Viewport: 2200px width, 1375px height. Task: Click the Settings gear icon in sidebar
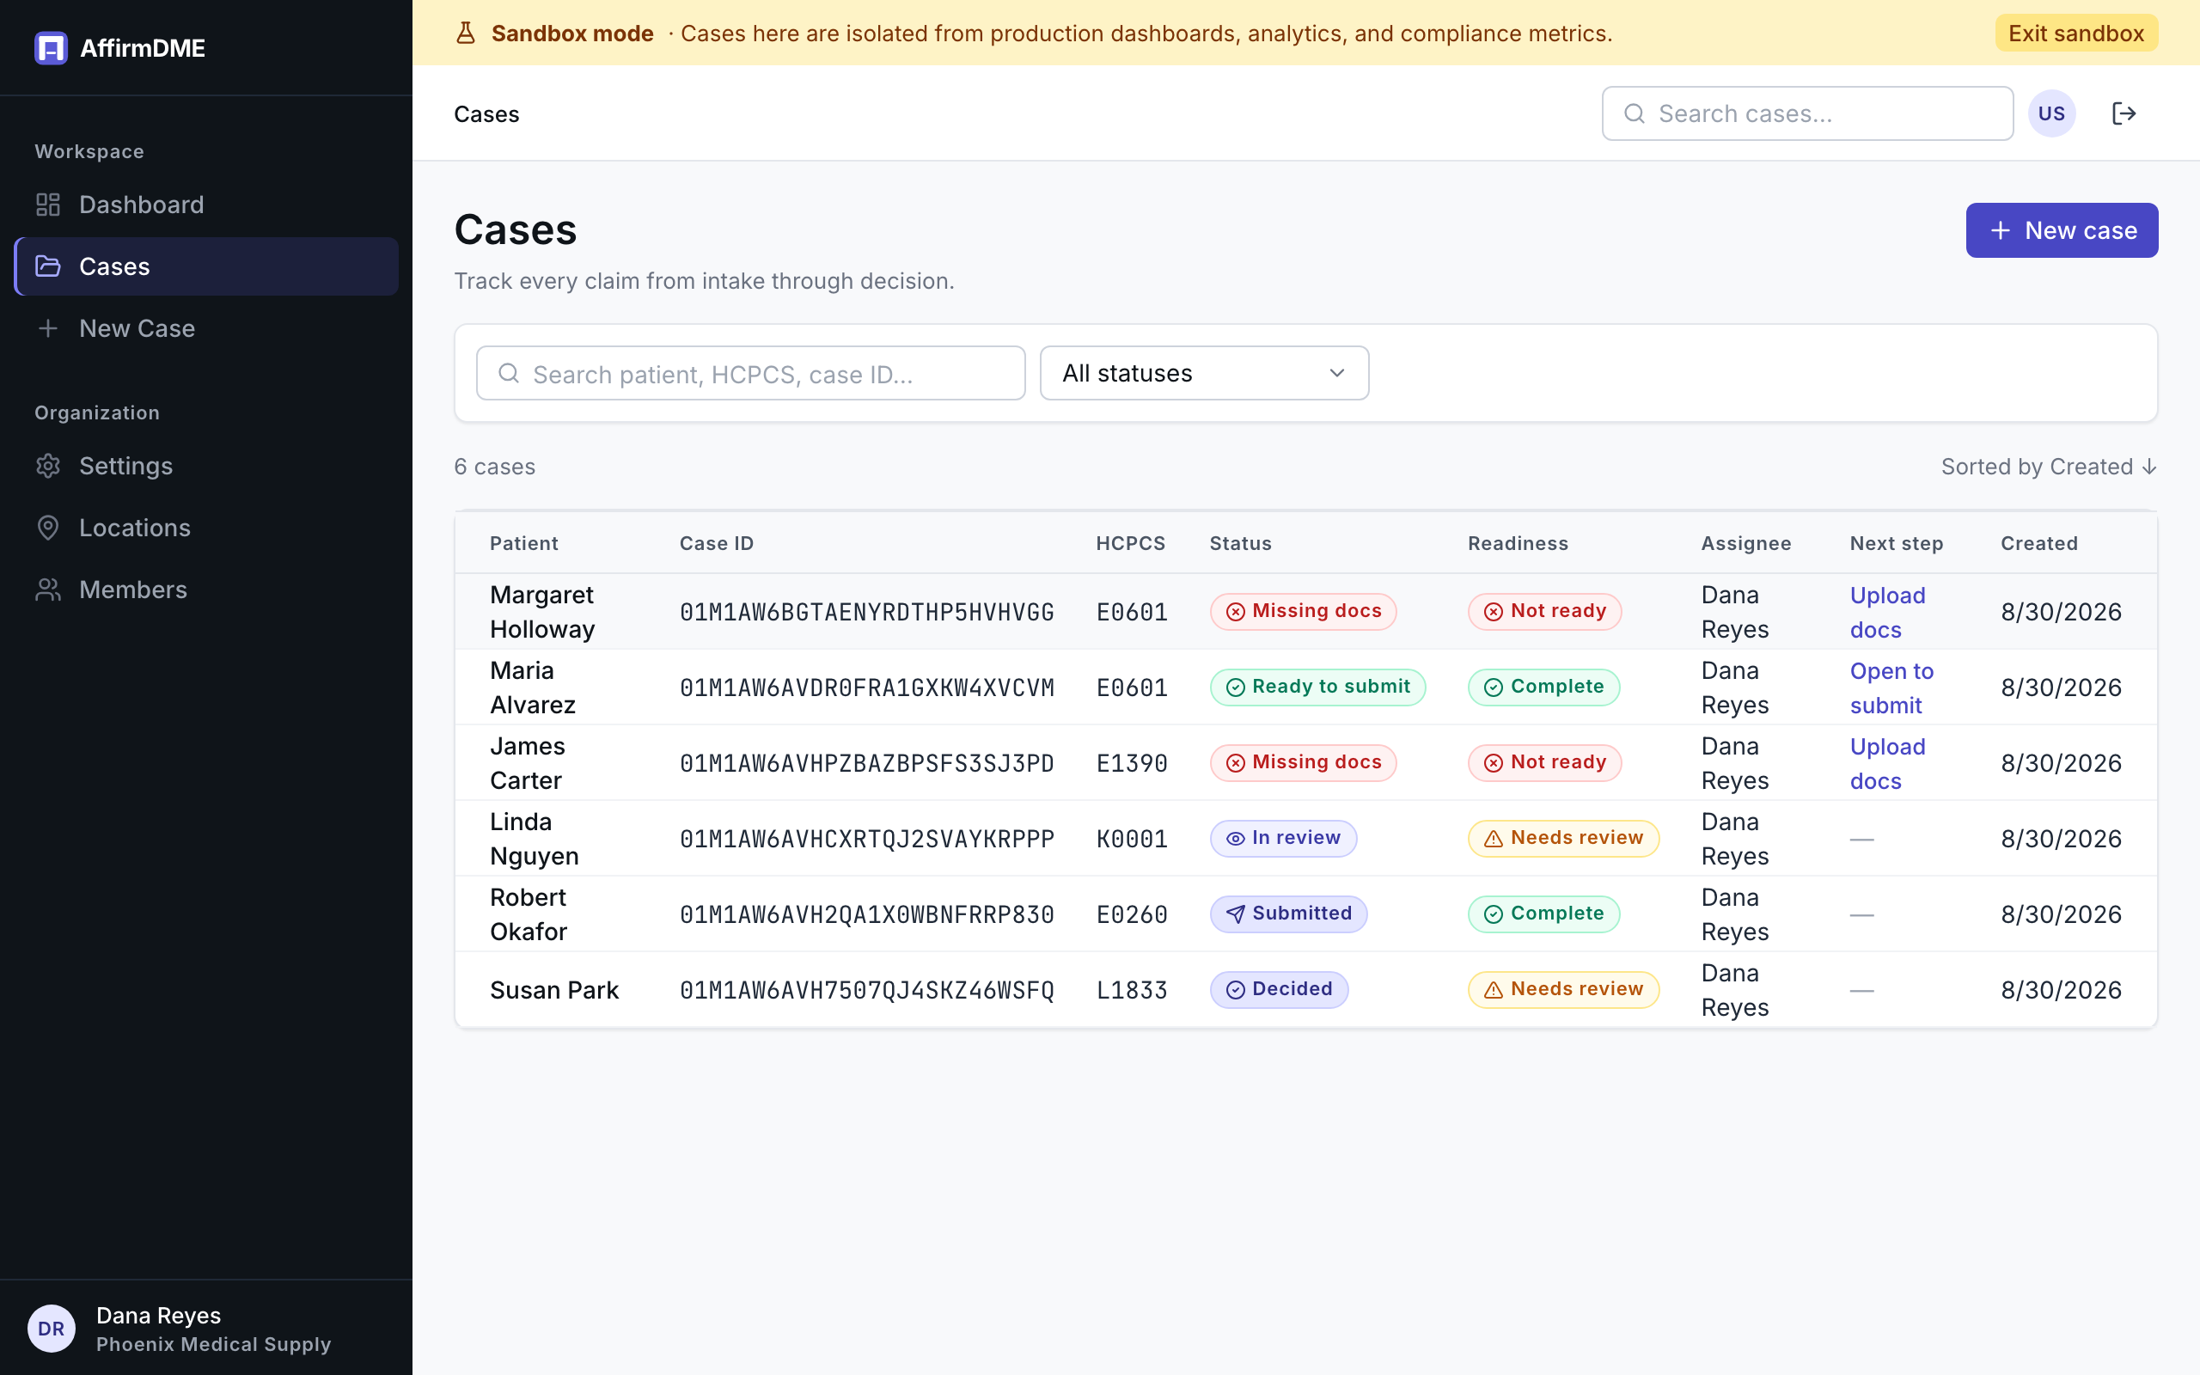[48, 466]
